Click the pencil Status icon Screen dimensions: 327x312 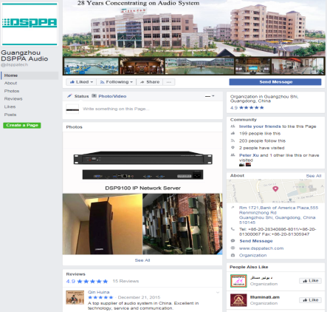tap(69, 96)
